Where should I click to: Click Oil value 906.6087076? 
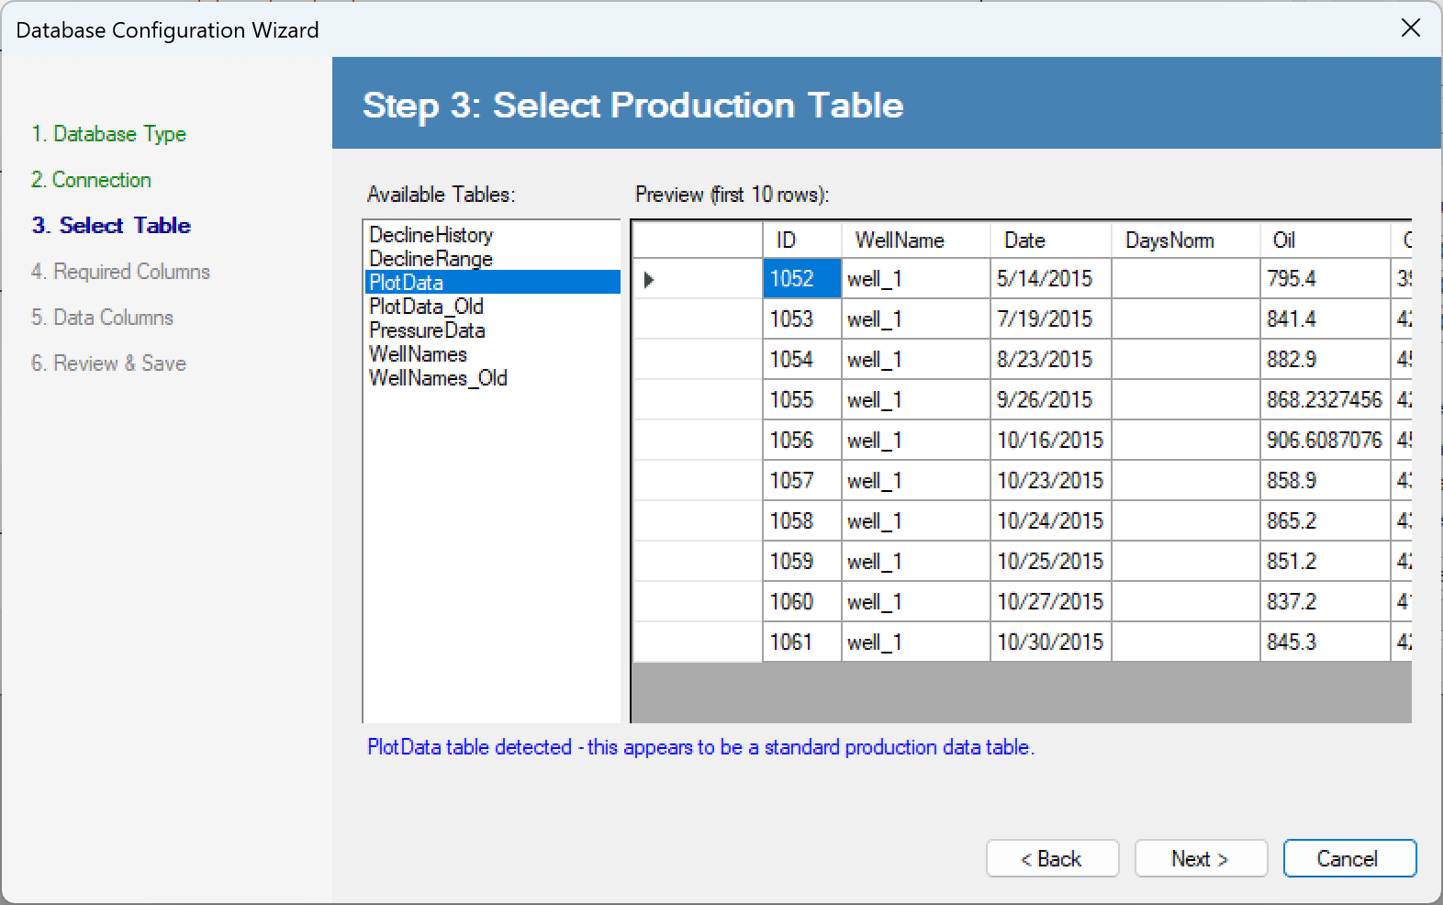pos(1326,441)
